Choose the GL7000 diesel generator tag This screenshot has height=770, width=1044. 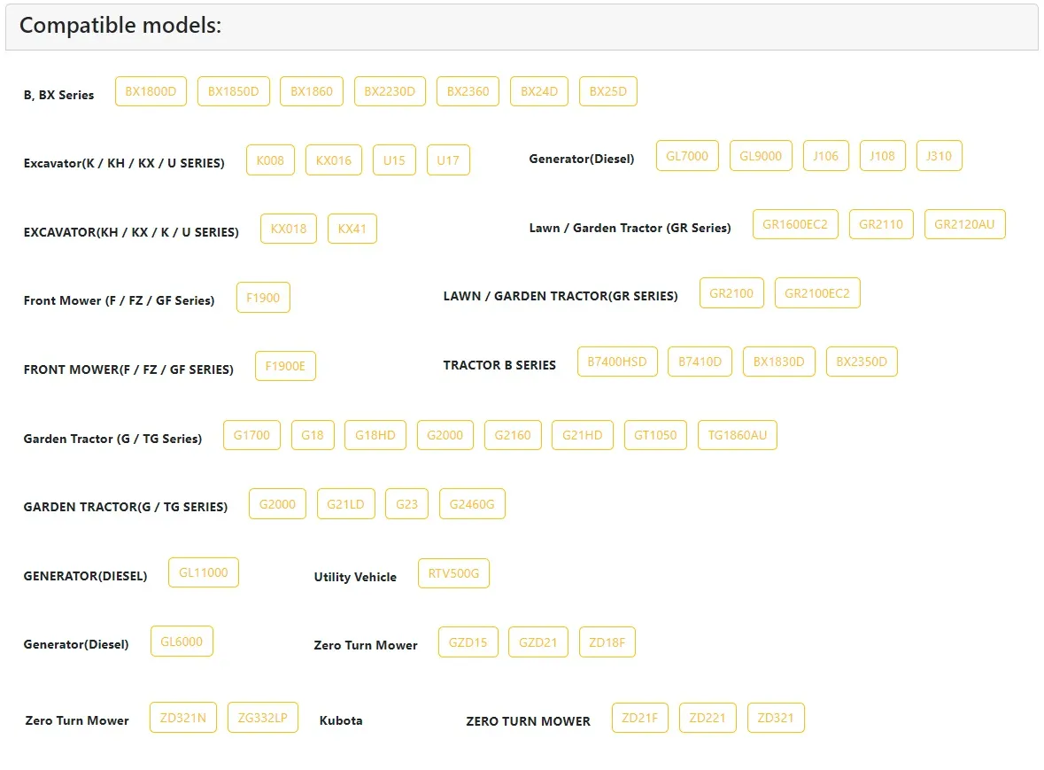click(x=687, y=156)
